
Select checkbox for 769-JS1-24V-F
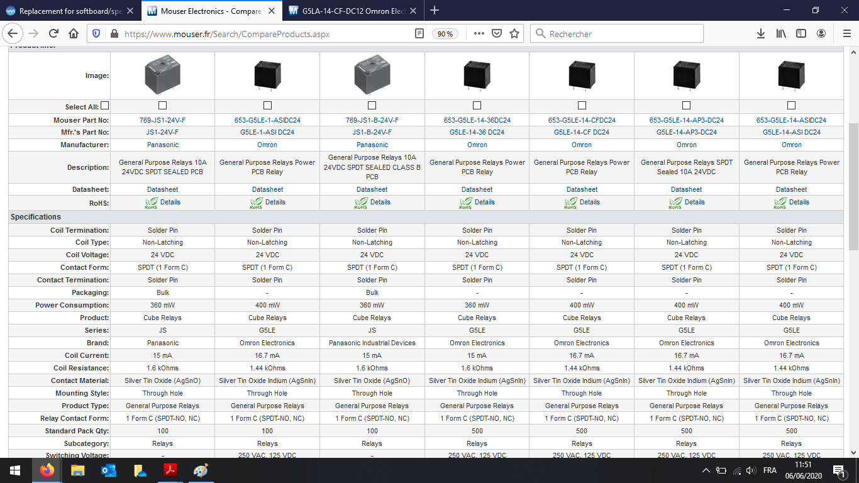162,106
